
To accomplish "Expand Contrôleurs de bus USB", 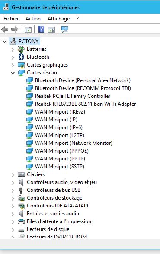I will pyautogui.click(x=13, y=190).
